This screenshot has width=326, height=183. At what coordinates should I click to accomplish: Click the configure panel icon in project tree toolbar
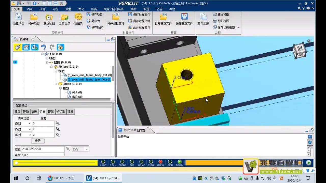point(26,47)
